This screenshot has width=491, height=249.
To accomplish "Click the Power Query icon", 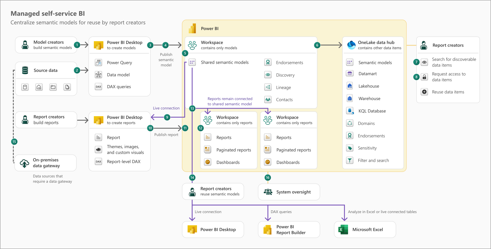I will point(98,62).
